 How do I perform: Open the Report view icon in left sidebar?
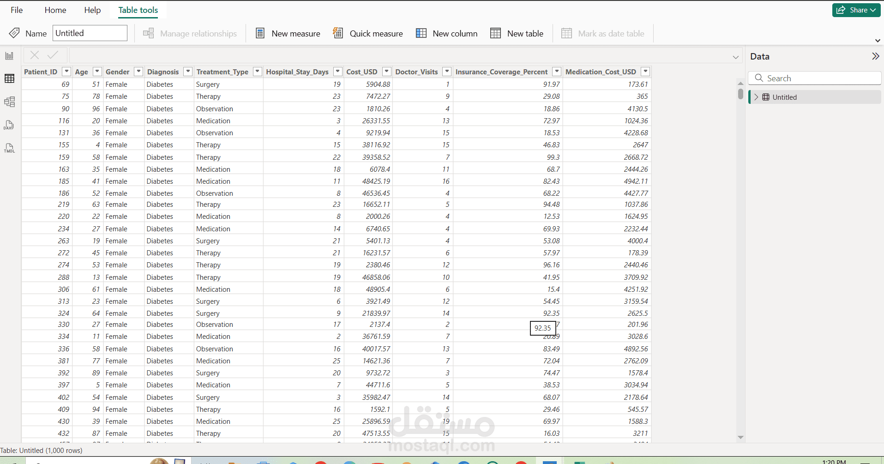click(x=9, y=56)
